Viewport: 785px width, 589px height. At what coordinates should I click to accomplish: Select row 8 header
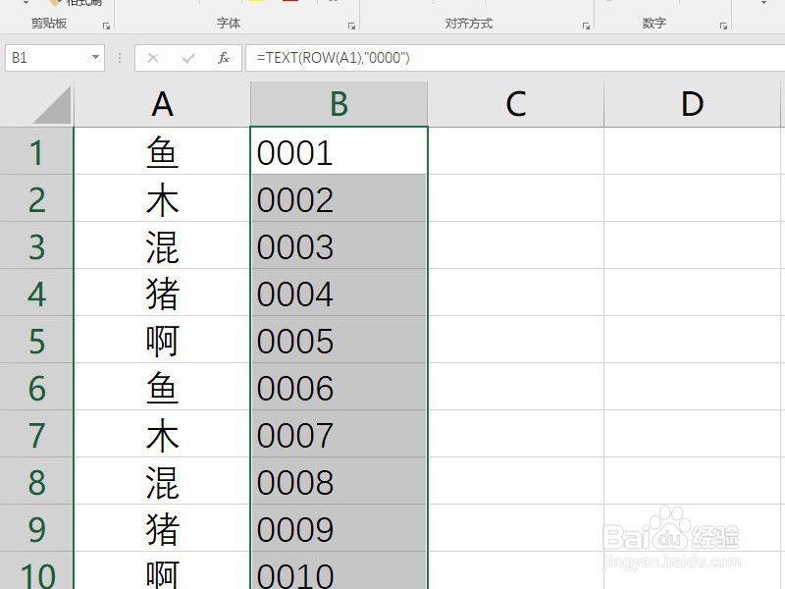[x=36, y=481]
